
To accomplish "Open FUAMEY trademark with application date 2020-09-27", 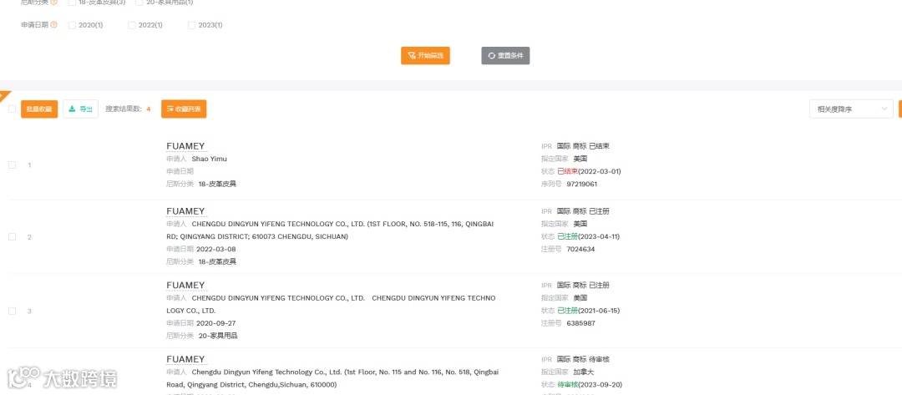I will point(185,285).
